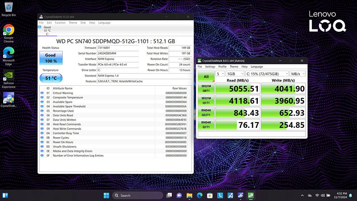Open CrystalDiskInfo's Function menu
357x201 pixels.
[x=60, y=23]
